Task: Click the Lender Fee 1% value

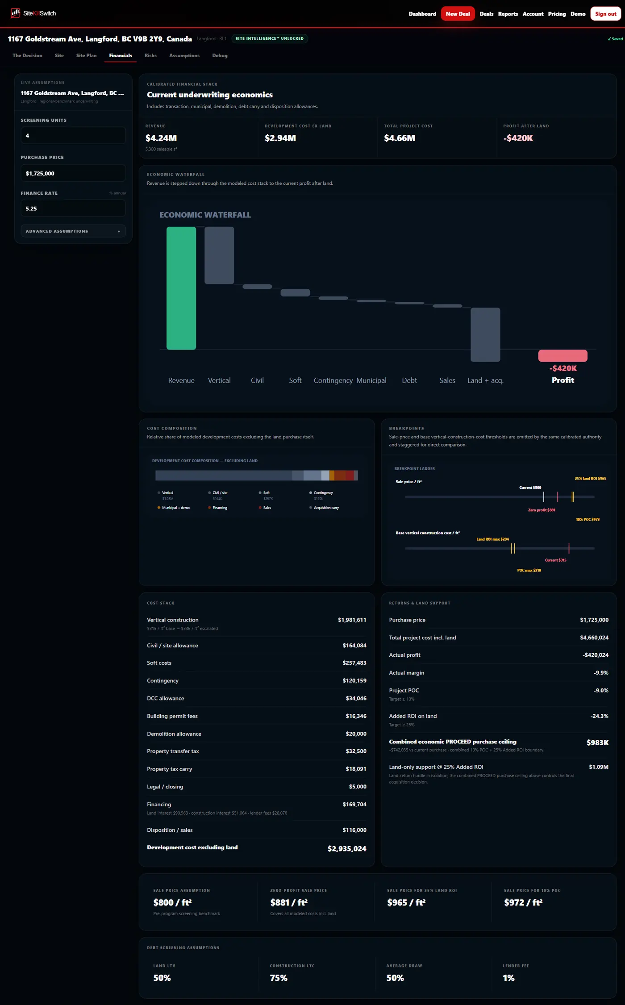Action: click(508, 978)
